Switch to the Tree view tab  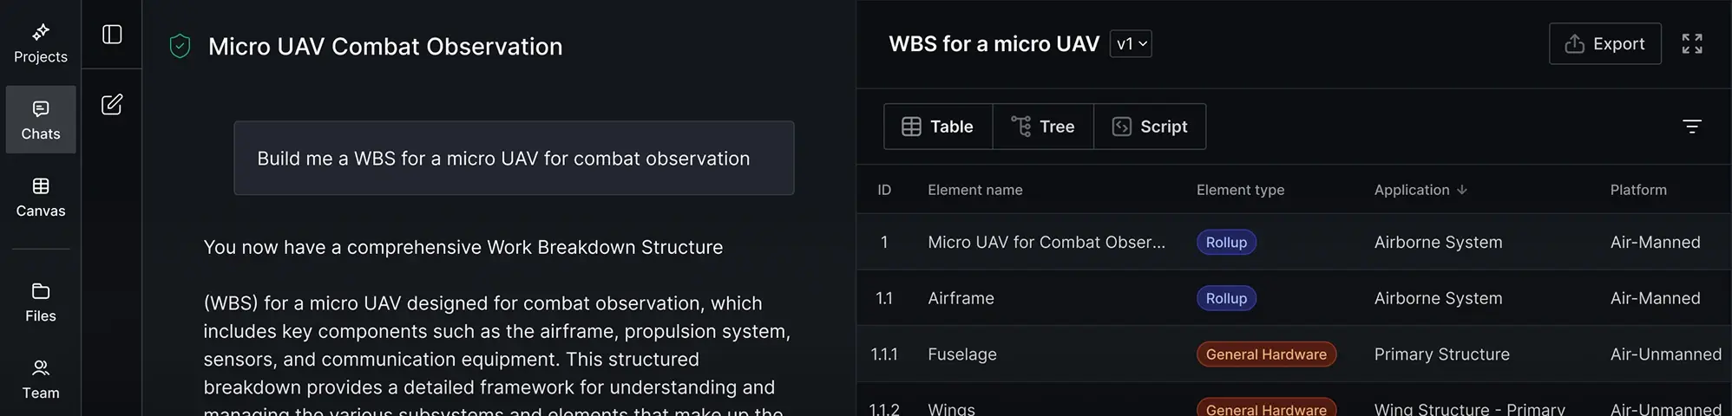coord(1043,127)
